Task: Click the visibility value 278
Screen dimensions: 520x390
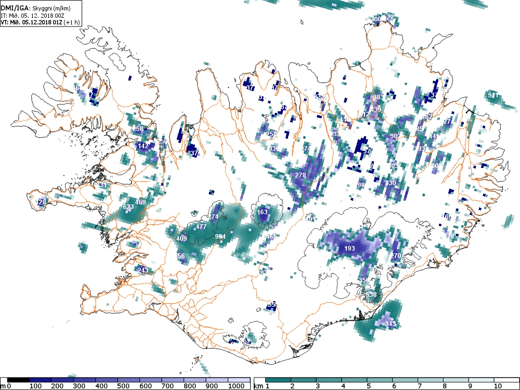Action: click(301, 175)
